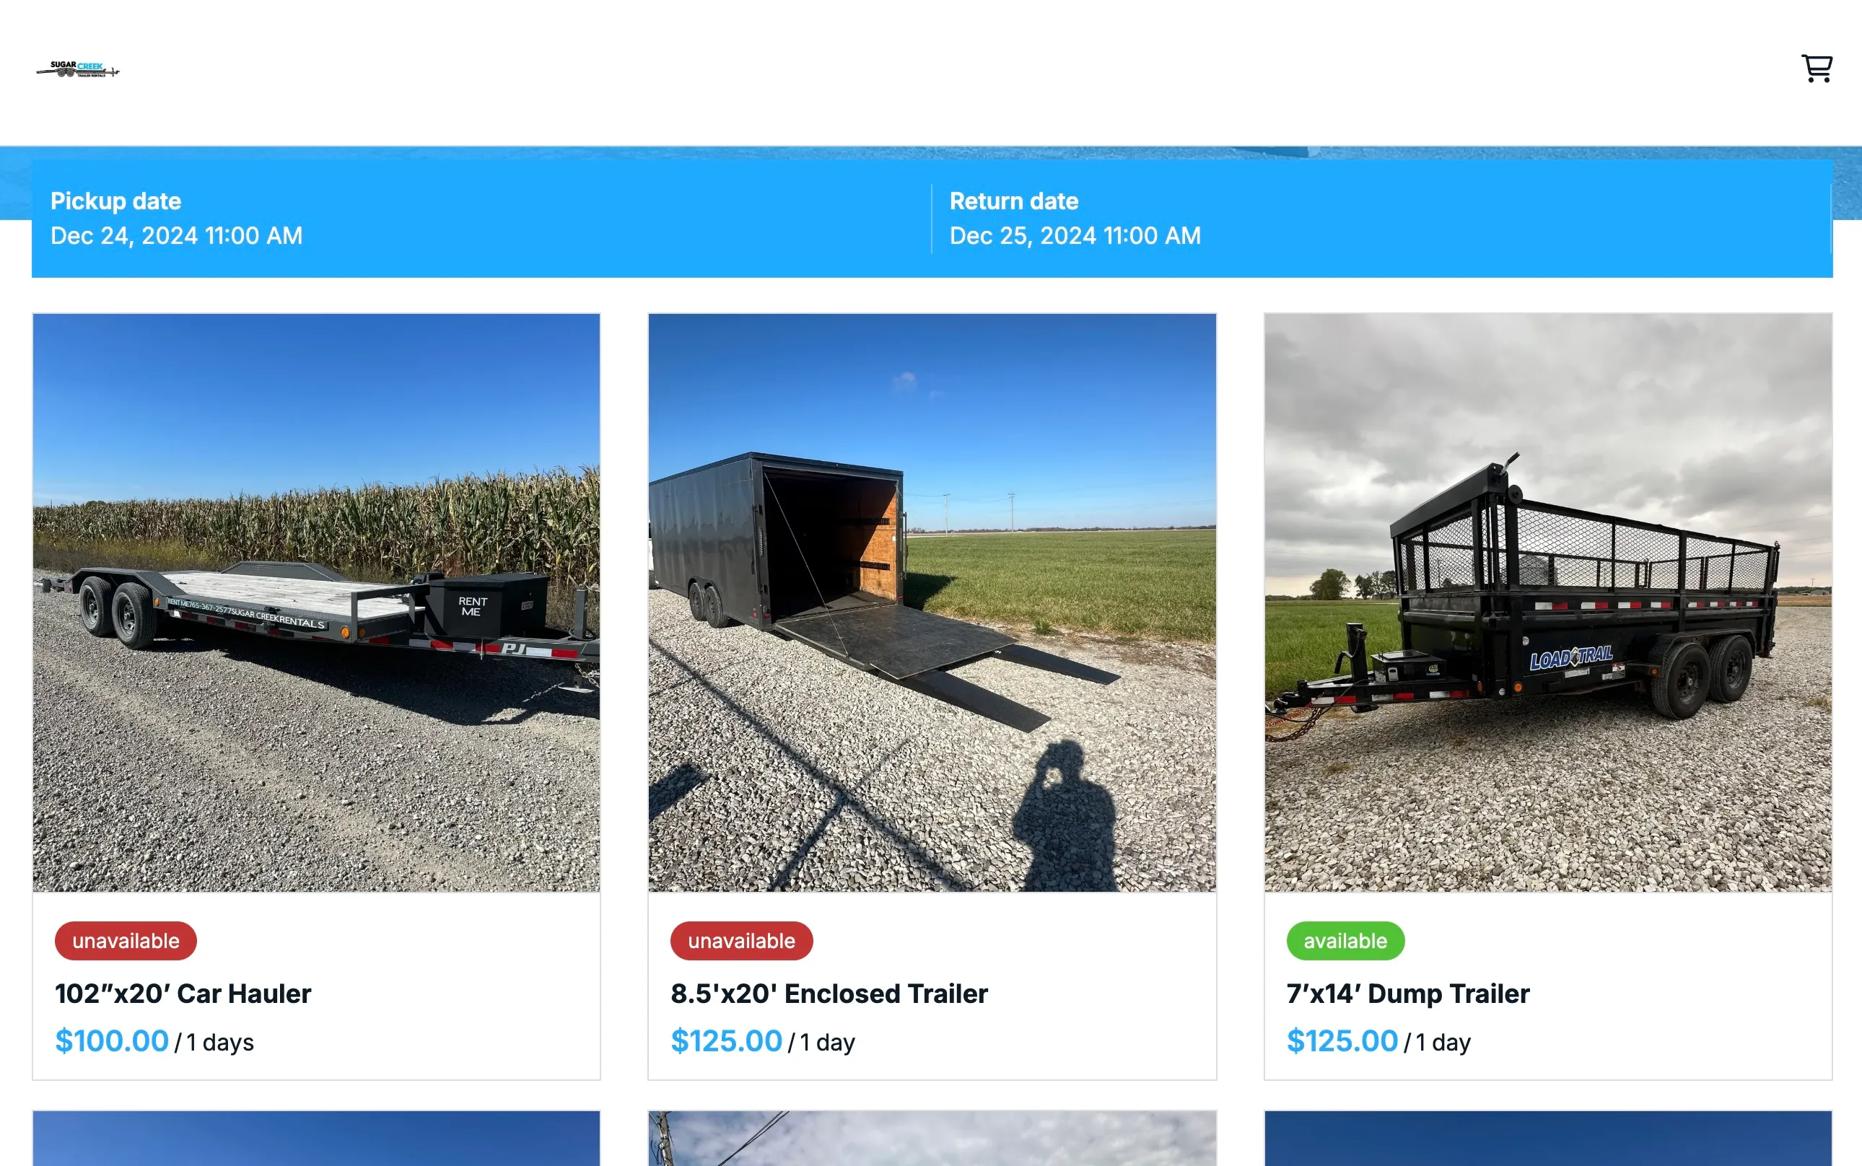Click the unavailable badge on Enclosed Trailer
This screenshot has width=1862, height=1166.
coord(741,941)
